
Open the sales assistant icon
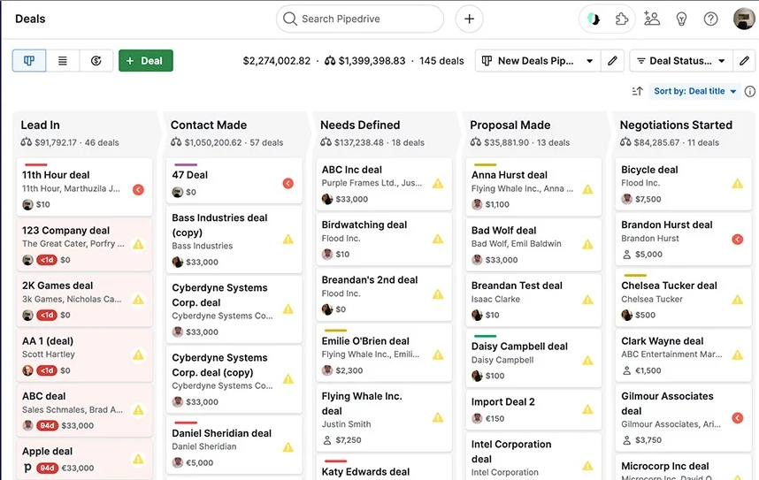point(594,19)
